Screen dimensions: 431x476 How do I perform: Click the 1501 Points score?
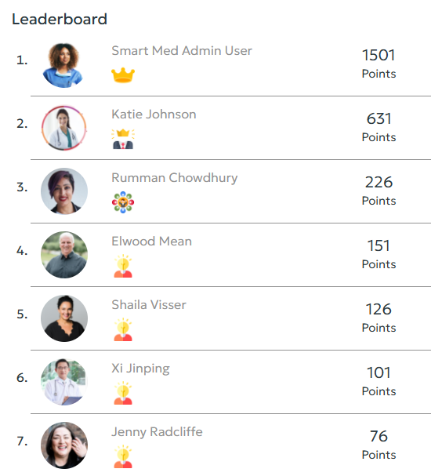click(x=378, y=64)
